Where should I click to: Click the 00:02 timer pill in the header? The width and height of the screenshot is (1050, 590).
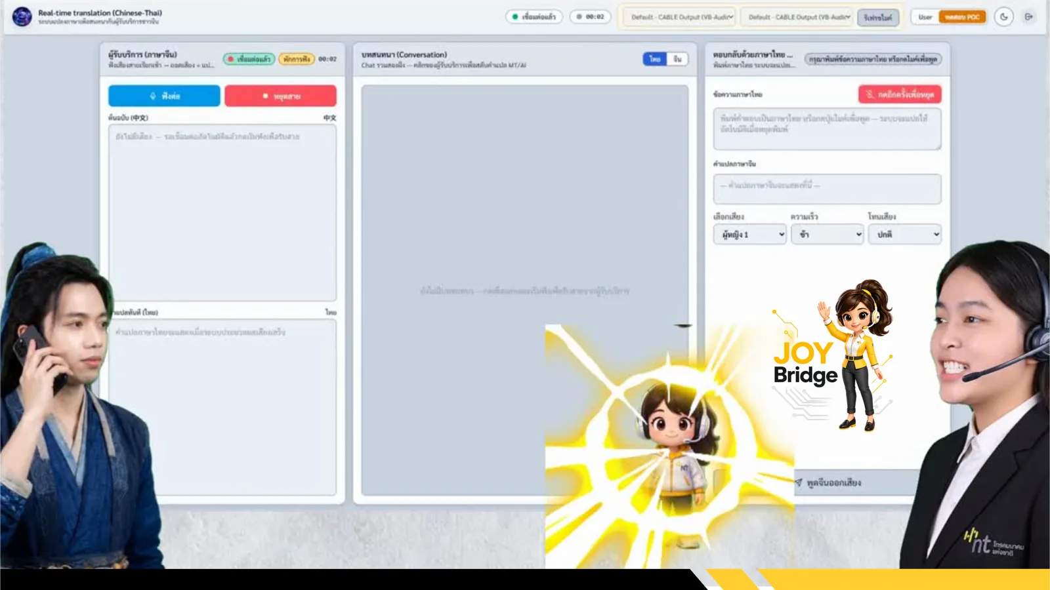coord(591,17)
